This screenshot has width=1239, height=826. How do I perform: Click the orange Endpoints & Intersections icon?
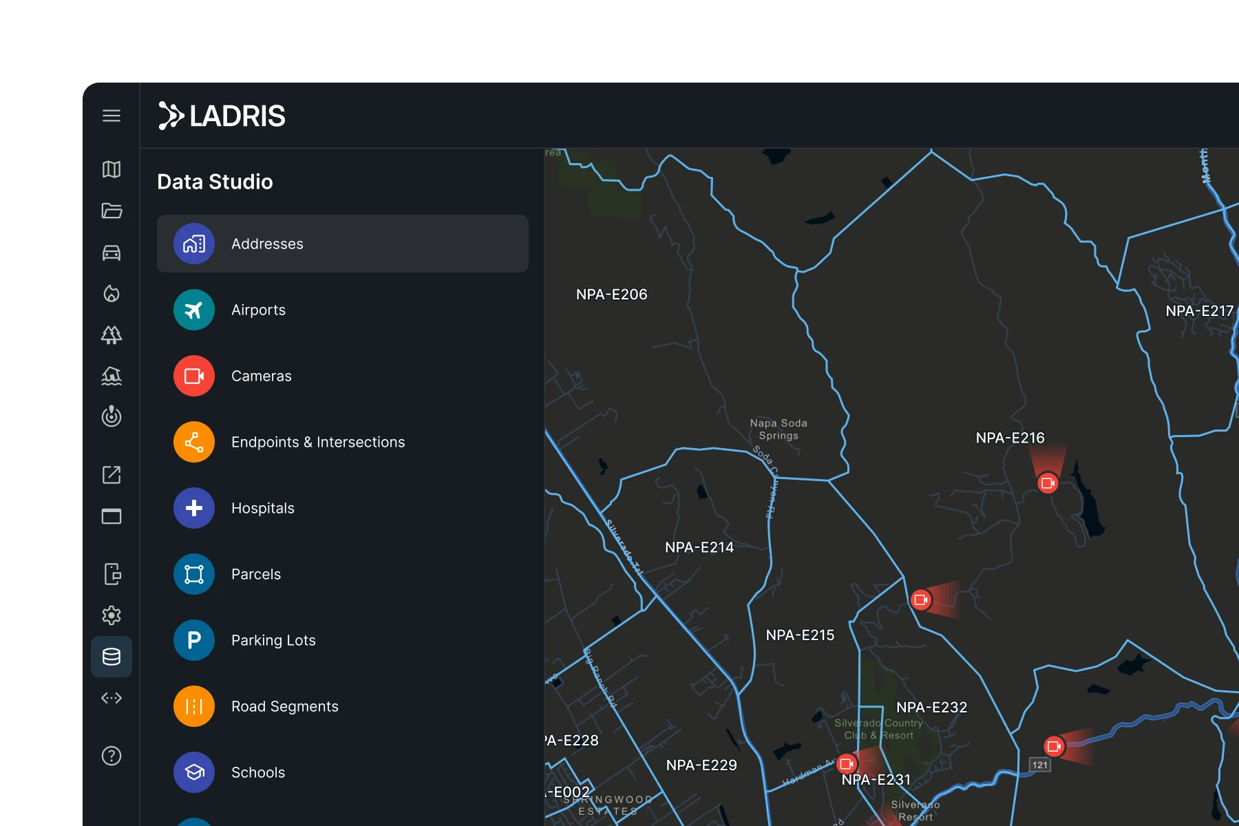[194, 442]
